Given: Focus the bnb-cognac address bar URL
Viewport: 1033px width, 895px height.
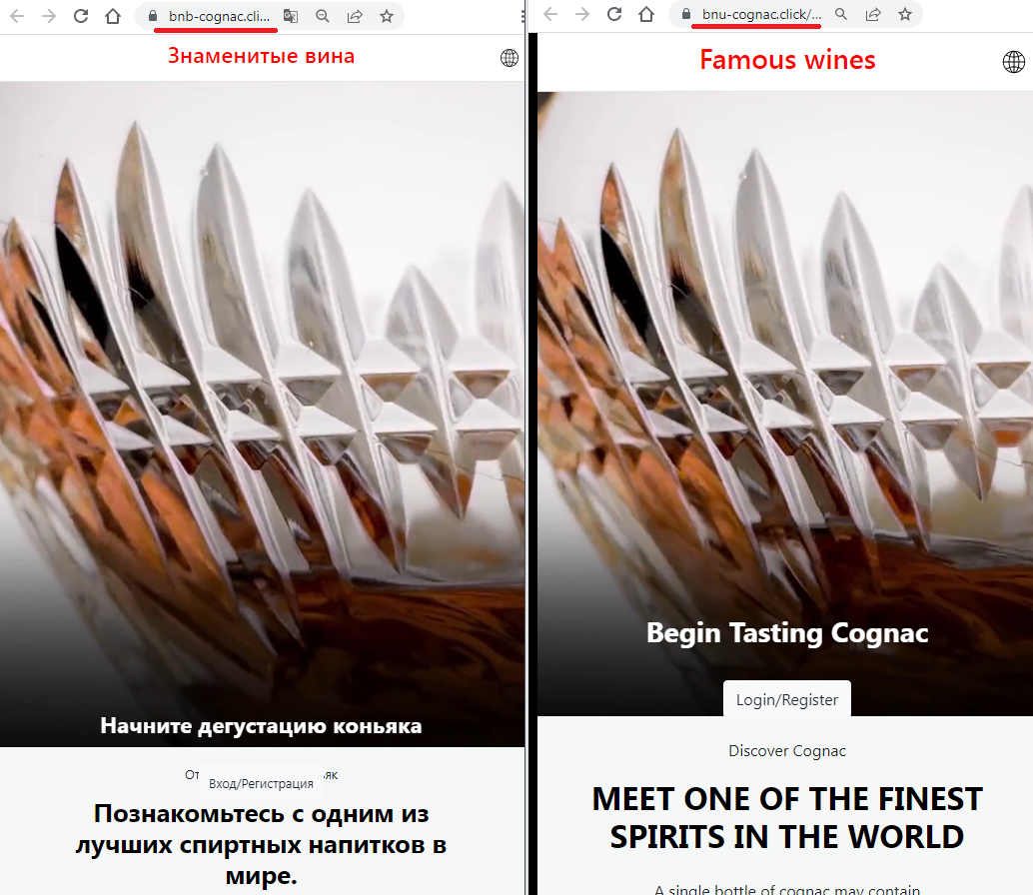Looking at the screenshot, I should (x=219, y=16).
